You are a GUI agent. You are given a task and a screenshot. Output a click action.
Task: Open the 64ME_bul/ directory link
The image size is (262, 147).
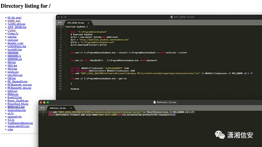point(14,21)
